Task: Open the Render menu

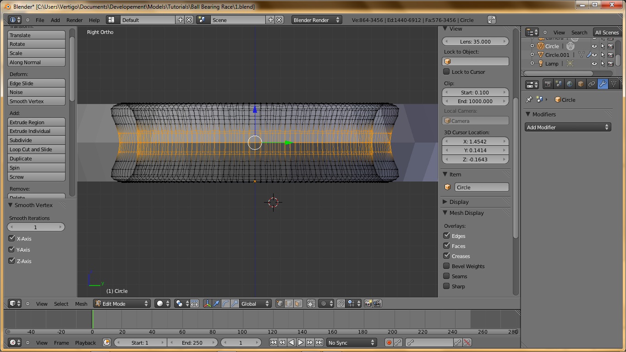Action: point(75,20)
